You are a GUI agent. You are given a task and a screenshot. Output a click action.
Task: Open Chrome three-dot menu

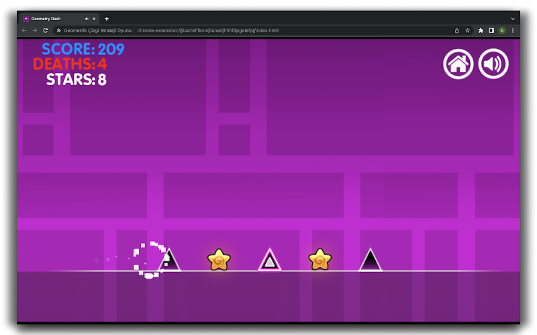point(513,30)
